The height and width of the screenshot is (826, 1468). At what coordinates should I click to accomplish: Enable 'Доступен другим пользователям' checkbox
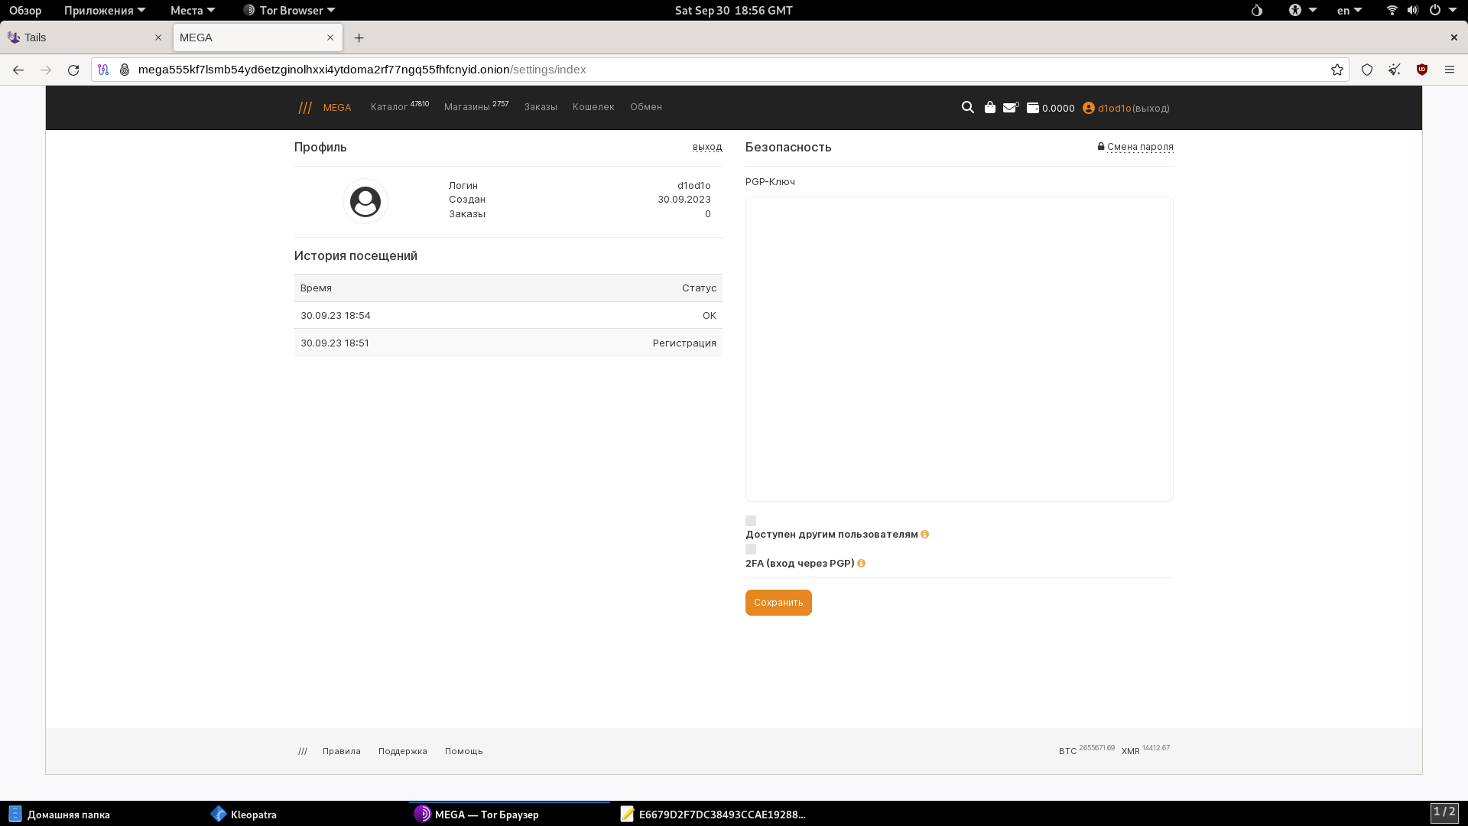click(x=751, y=521)
